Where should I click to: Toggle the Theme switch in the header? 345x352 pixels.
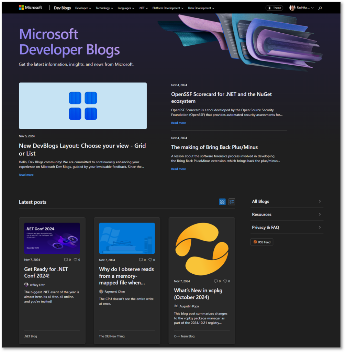[274, 7]
